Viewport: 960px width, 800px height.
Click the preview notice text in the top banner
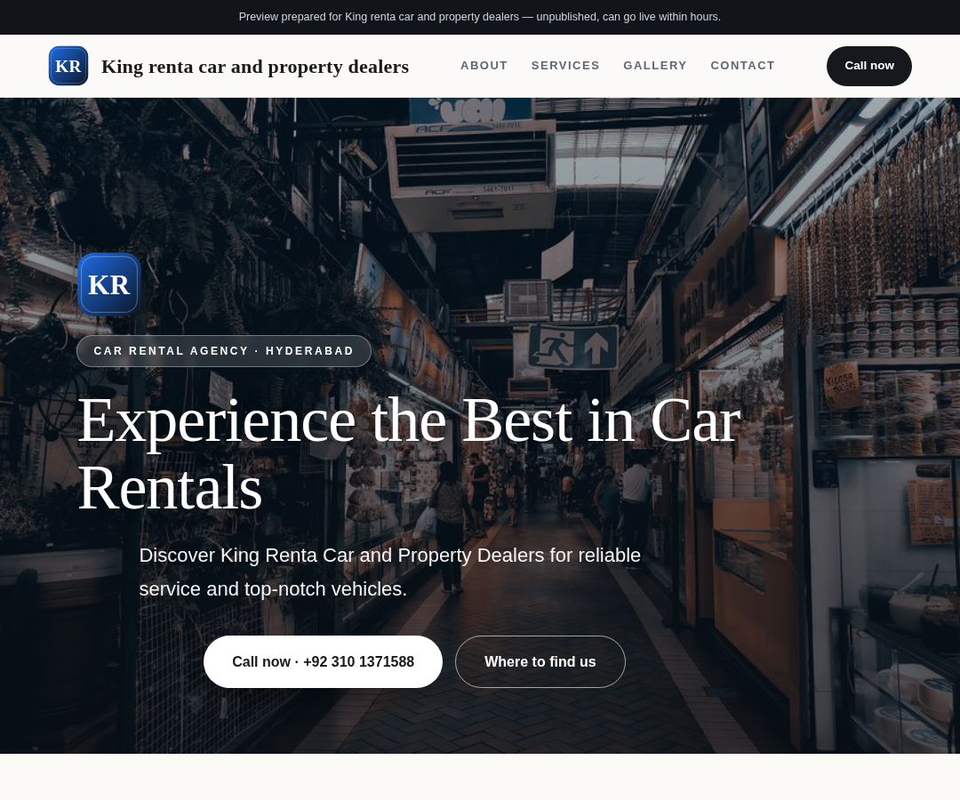[x=479, y=17]
